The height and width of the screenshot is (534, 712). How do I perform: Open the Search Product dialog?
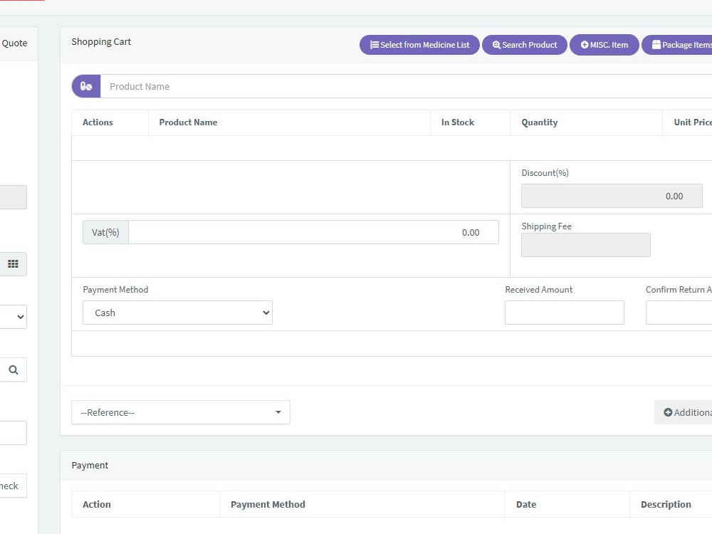pos(525,45)
